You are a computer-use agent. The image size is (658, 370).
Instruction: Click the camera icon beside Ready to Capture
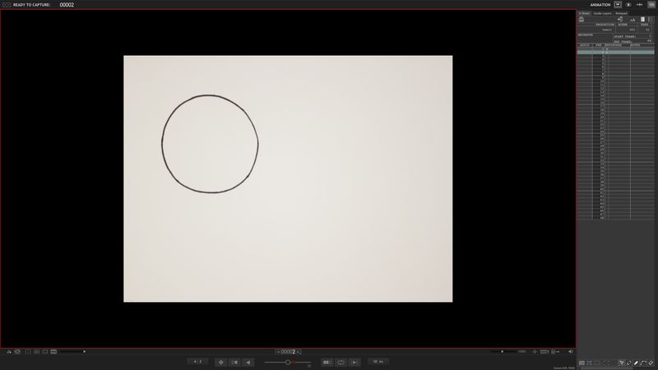coord(6,5)
